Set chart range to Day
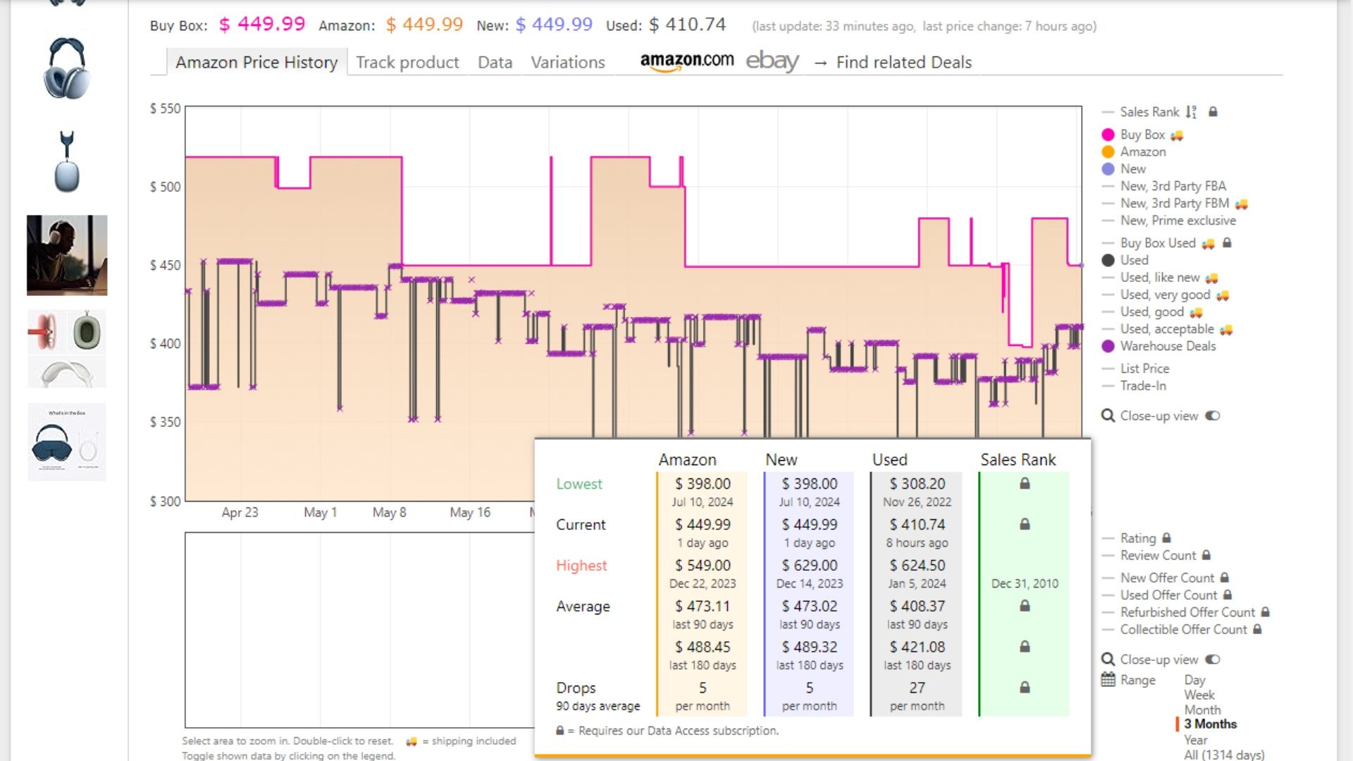This screenshot has width=1353, height=761. [1194, 680]
